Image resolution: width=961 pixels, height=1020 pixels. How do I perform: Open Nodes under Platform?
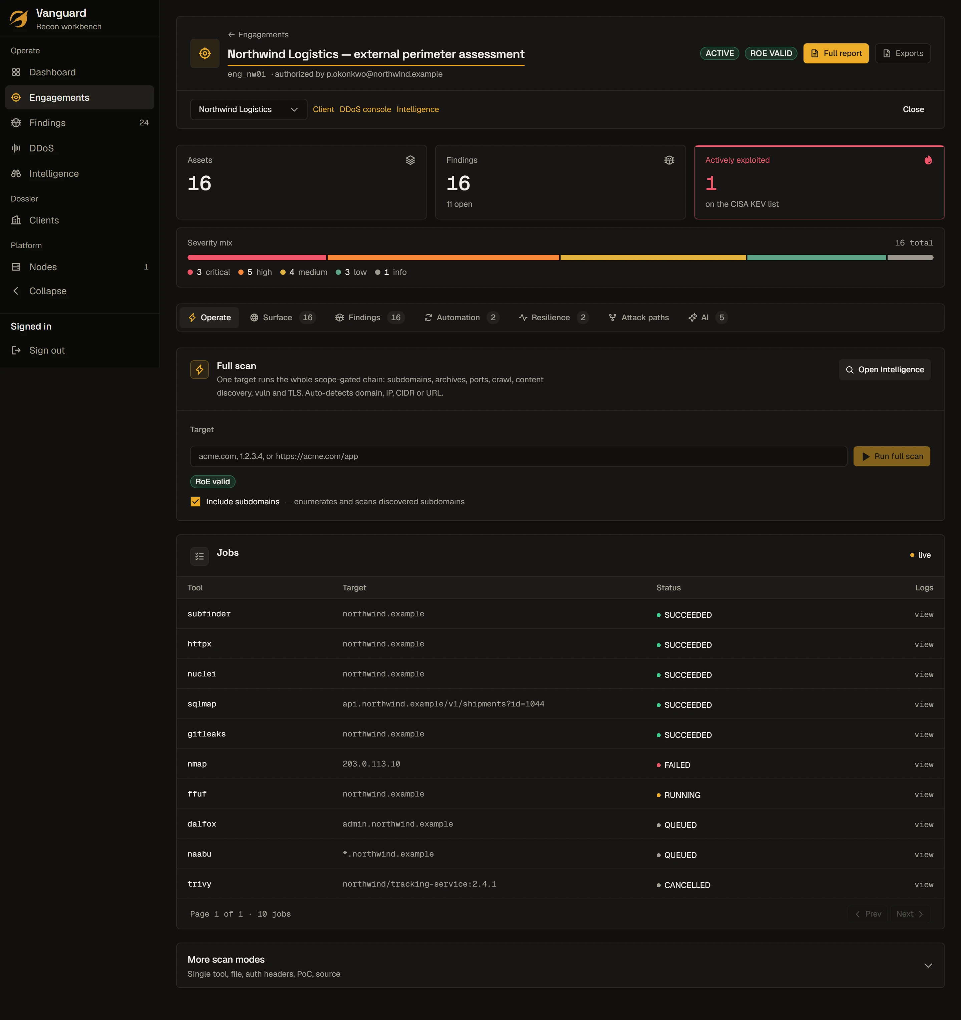(79, 267)
